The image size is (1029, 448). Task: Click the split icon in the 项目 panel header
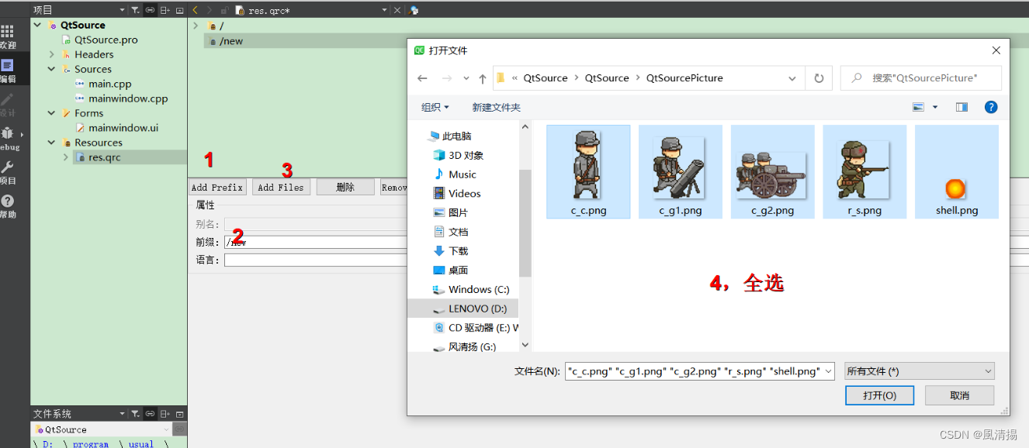(x=165, y=10)
